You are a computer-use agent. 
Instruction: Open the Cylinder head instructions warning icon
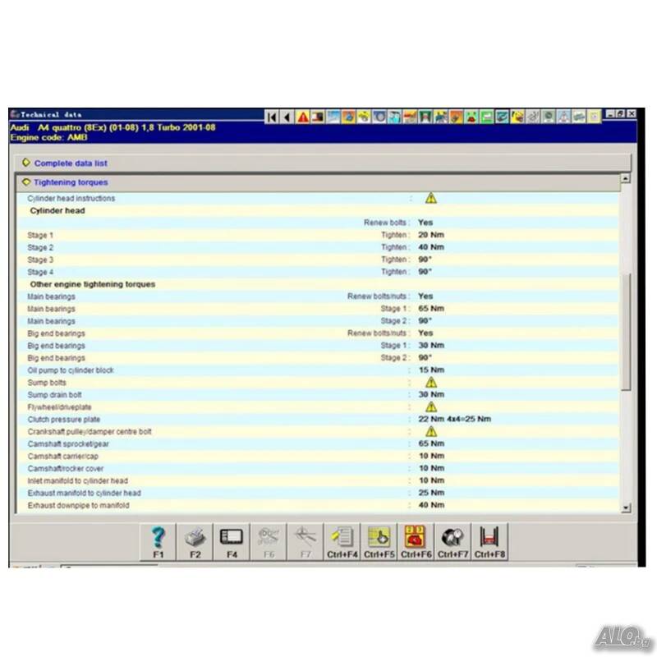[430, 198]
